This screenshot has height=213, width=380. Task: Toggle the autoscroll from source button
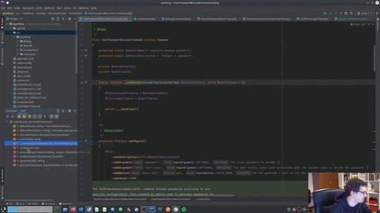pyautogui.click(x=56, y=117)
